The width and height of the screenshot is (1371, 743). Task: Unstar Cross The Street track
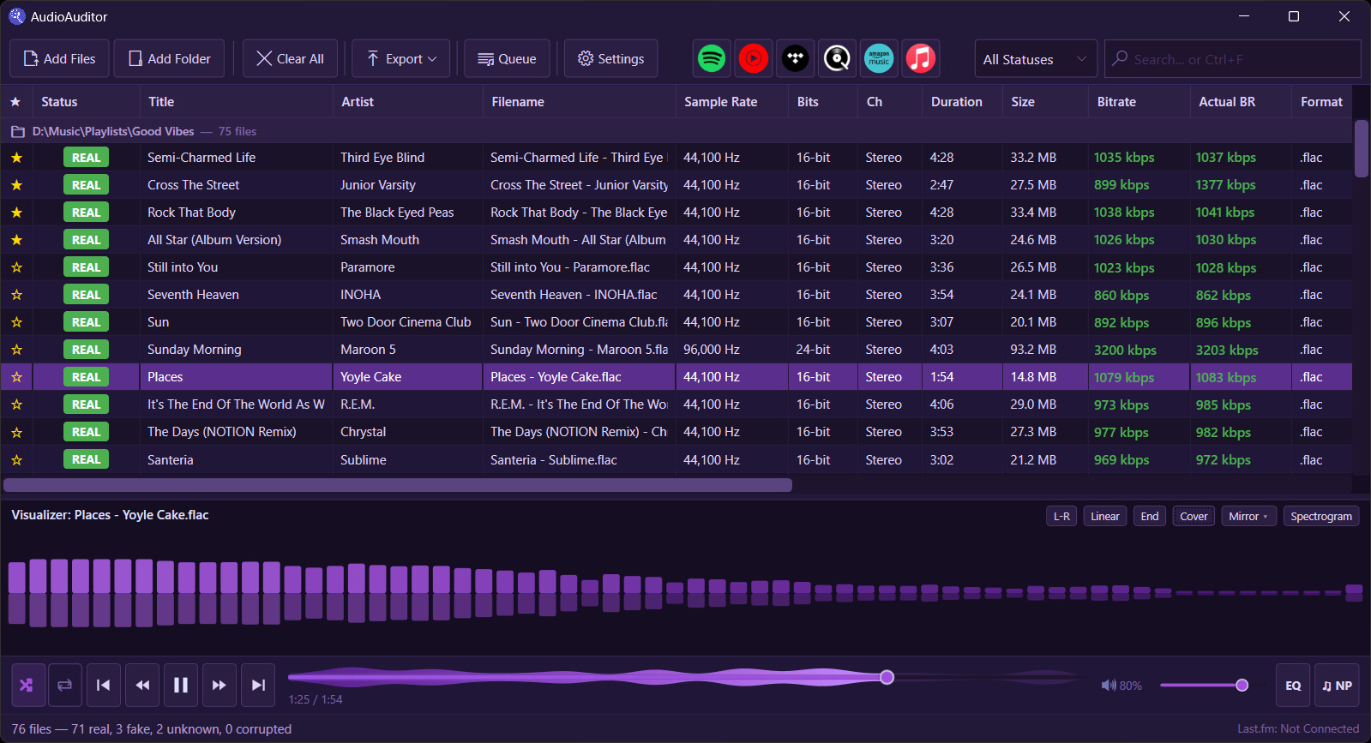[x=16, y=185]
